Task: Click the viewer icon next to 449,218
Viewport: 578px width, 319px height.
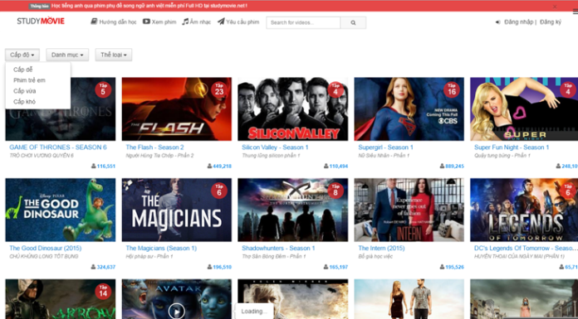Action: tap(209, 166)
